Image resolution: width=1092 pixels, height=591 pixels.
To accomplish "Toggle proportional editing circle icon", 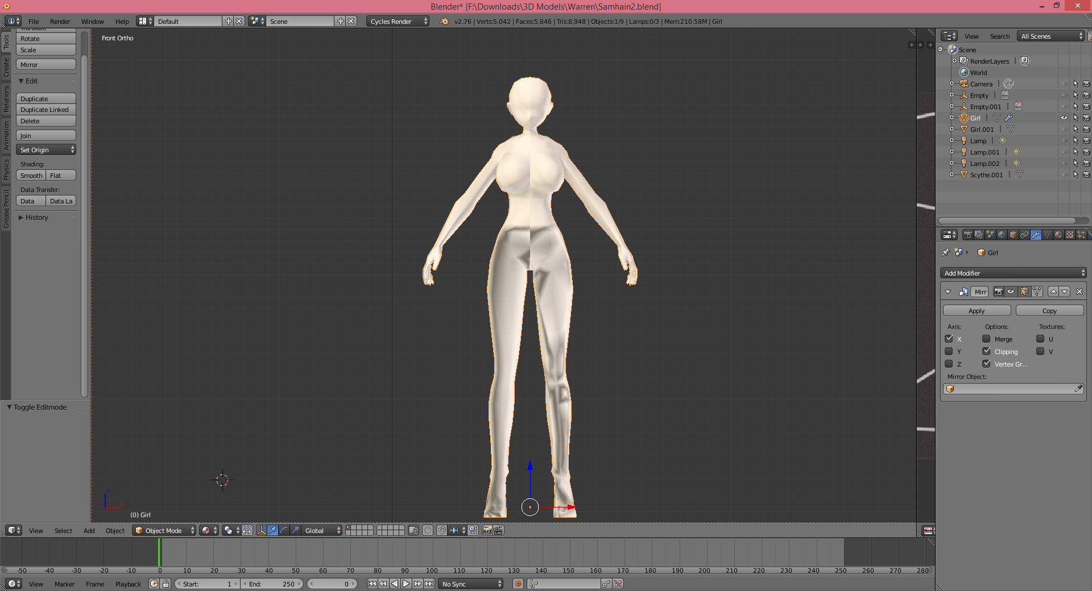I will coord(428,530).
